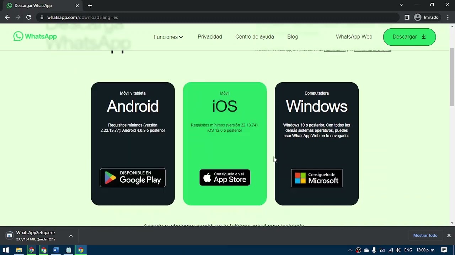Click the microphone tray icon
Image resolution: width=455 pixels, height=255 pixels.
(x=374, y=250)
